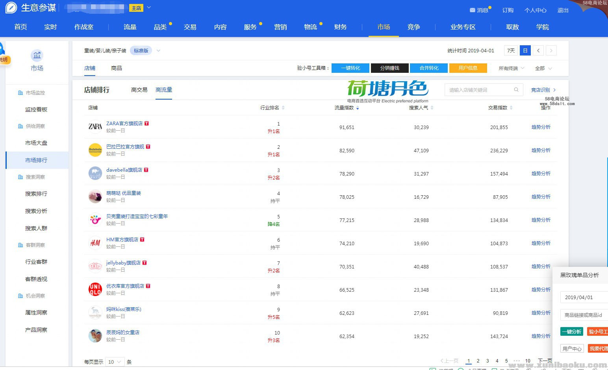Click the 消息 envelope icon
The width and height of the screenshot is (608, 370).
coord(473,10)
